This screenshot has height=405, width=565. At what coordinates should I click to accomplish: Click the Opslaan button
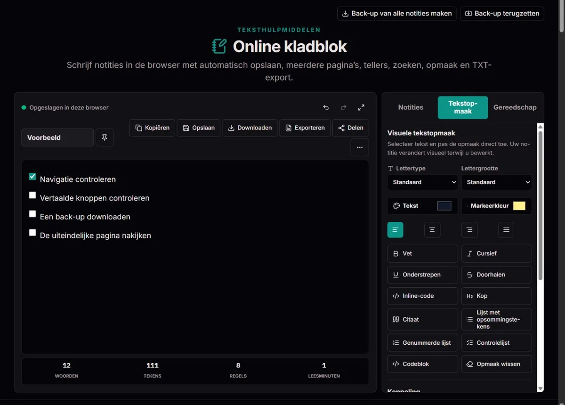pyautogui.click(x=199, y=128)
